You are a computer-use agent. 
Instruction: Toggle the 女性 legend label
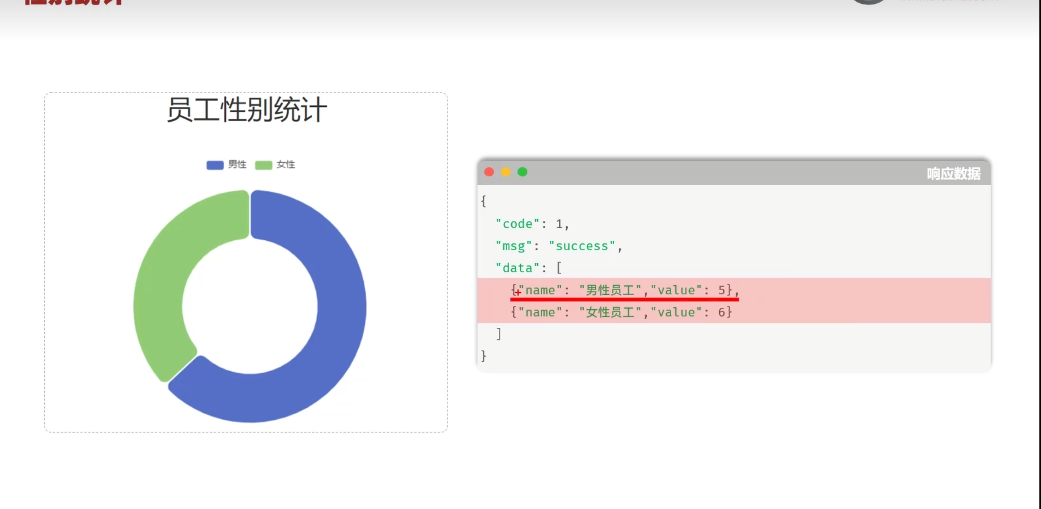(x=286, y=164)
